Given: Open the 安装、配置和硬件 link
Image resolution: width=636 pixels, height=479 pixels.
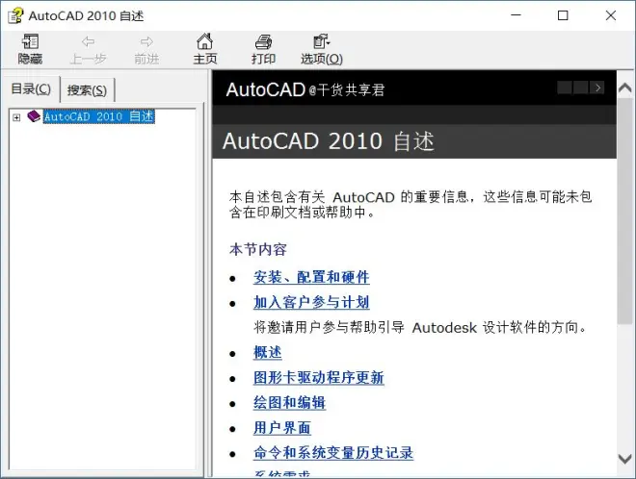Looking at the screenshot, I should point(311,277).
